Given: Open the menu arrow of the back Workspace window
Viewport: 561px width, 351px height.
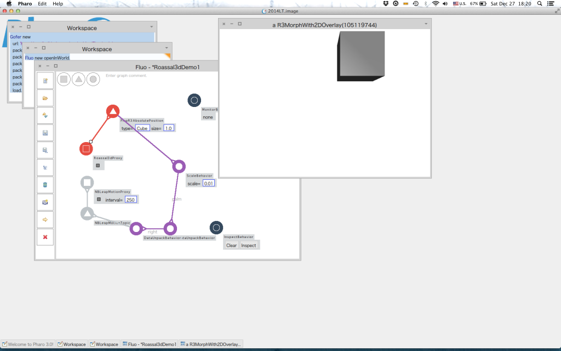Looking at the screenshot, I should 151,27.
